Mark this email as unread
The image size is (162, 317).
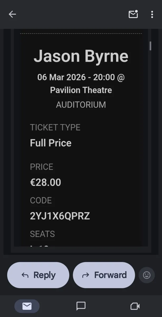coord(133,15)
